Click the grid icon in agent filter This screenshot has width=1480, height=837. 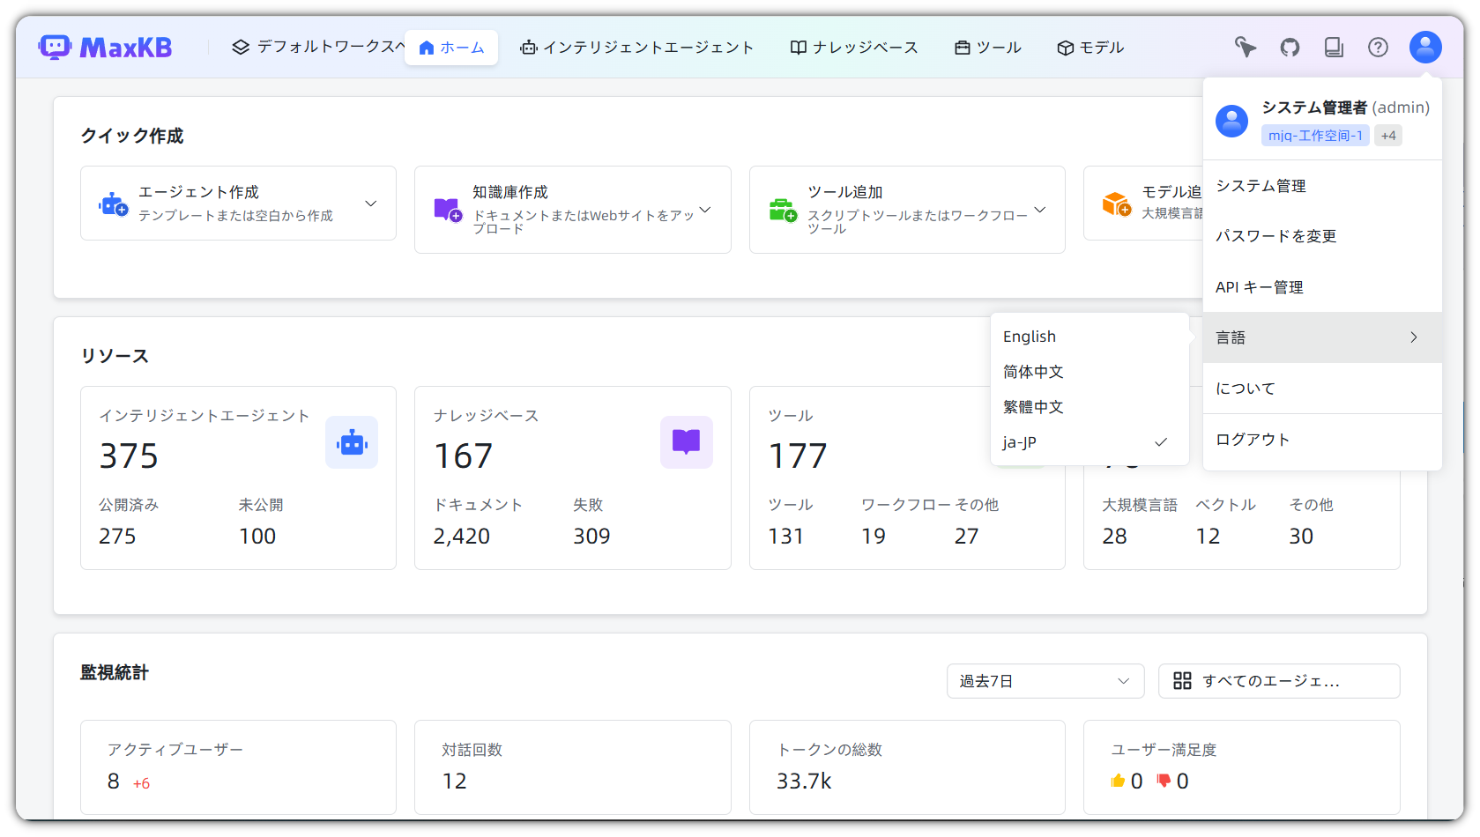click(1182, 680)
